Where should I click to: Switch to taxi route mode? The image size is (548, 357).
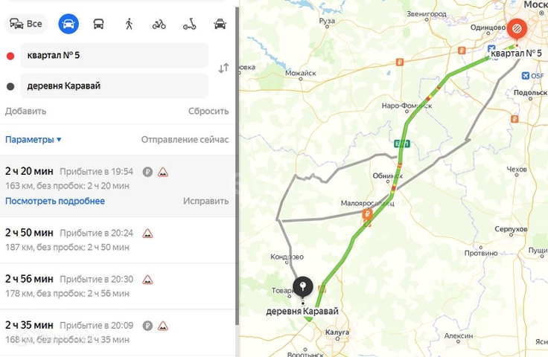220,24
